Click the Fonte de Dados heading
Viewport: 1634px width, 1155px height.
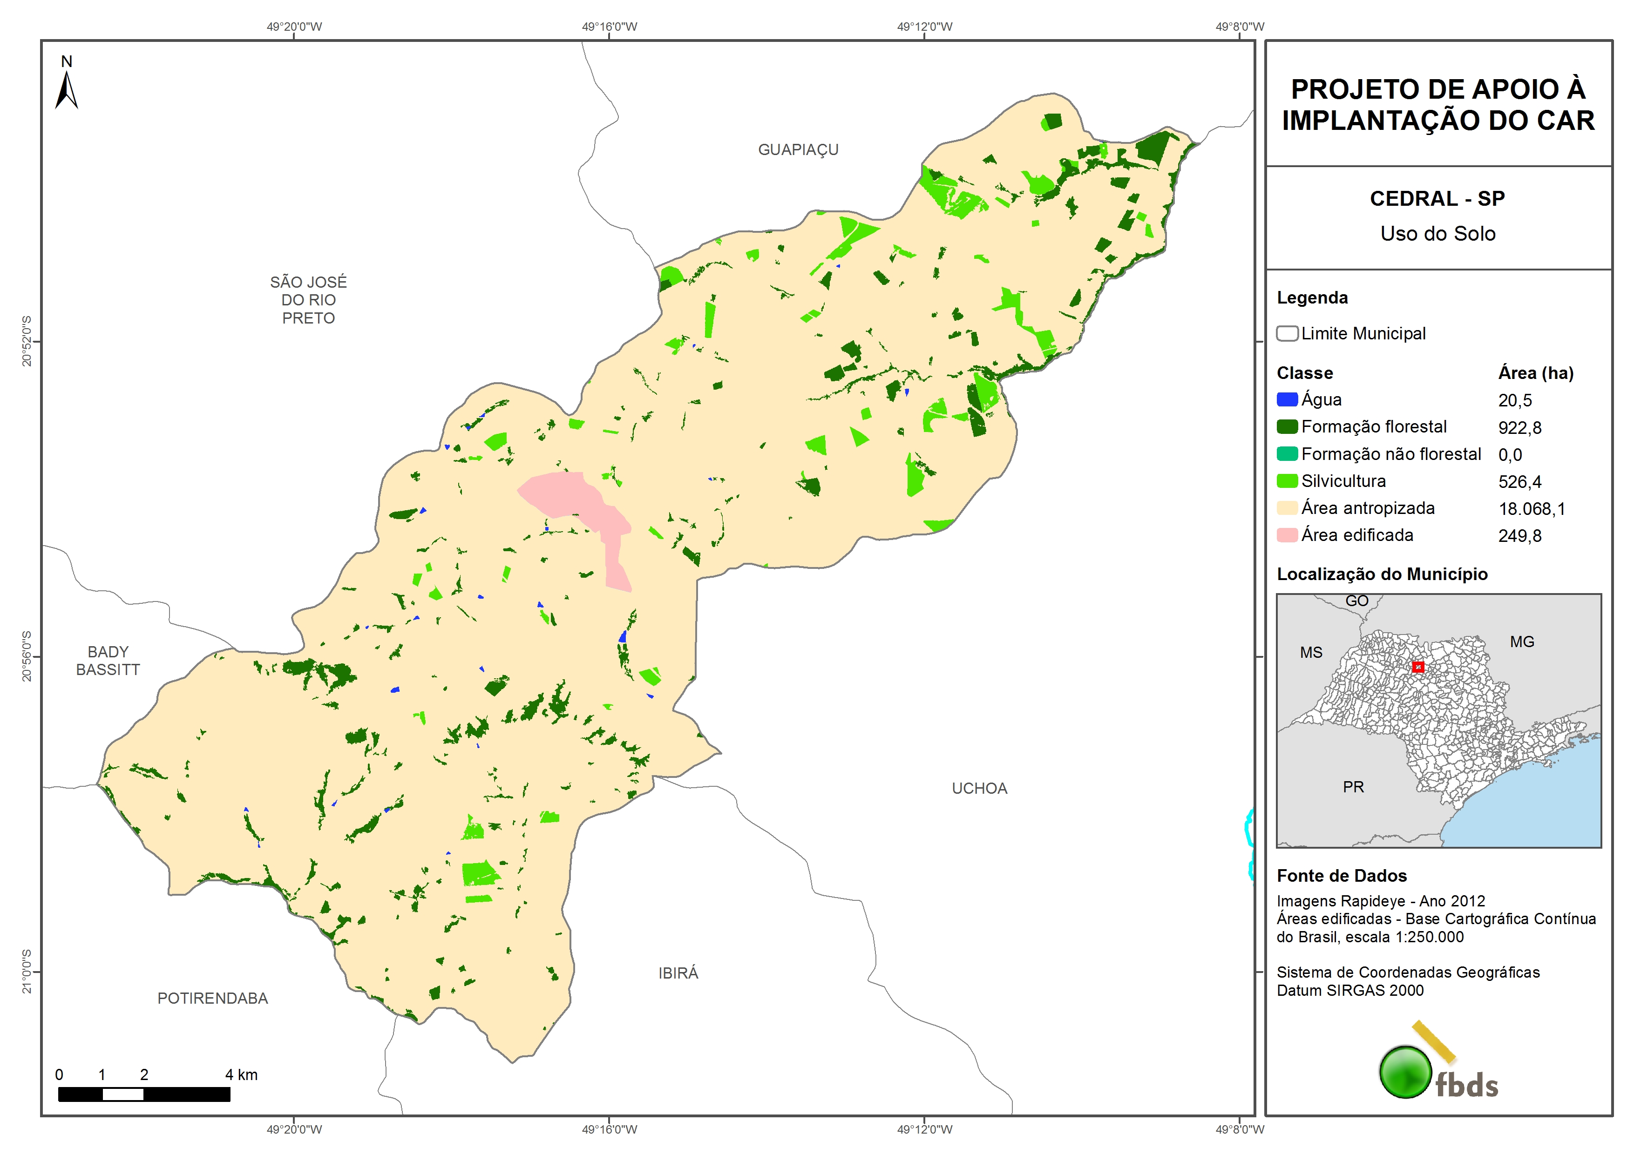point(1342,875)
